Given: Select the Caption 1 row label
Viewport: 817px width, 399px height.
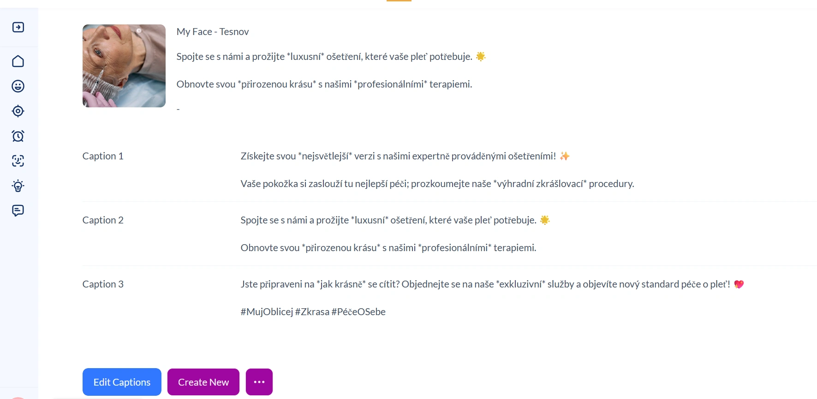Looking at the screenshot, I should (103, 156).
